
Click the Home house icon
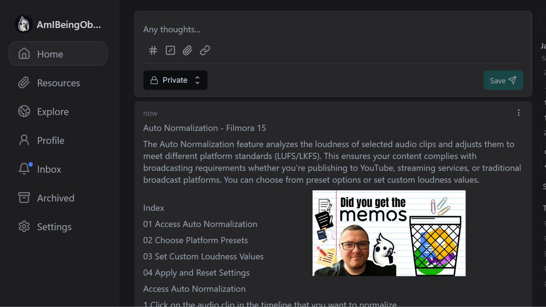[24, 54]
